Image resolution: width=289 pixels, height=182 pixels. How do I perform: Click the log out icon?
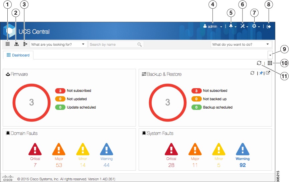coord(269,26)
